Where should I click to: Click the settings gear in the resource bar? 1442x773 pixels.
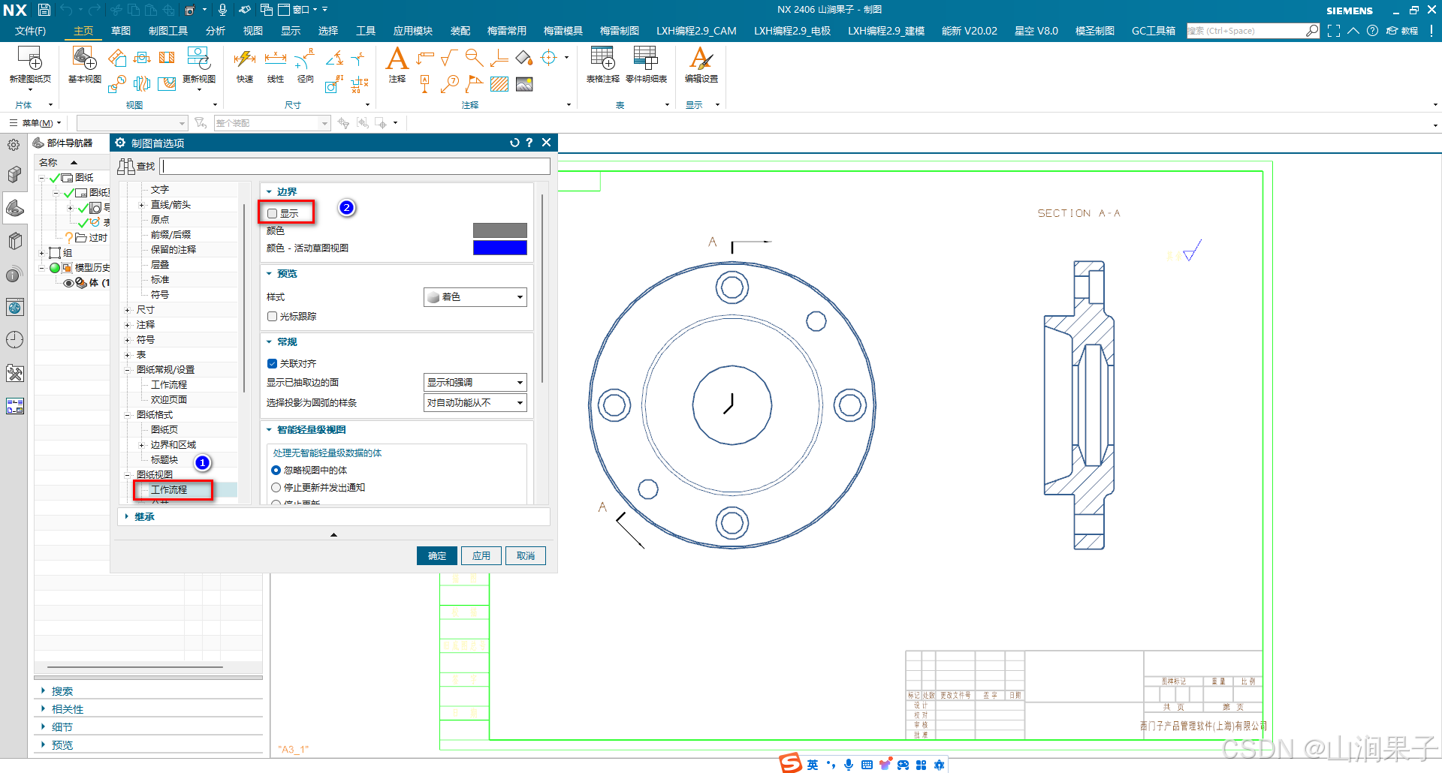pyautogui.click(x=14, y=145)
